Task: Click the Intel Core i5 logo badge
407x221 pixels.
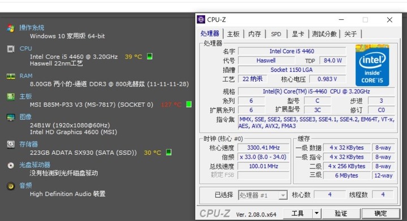Action: 372,66
